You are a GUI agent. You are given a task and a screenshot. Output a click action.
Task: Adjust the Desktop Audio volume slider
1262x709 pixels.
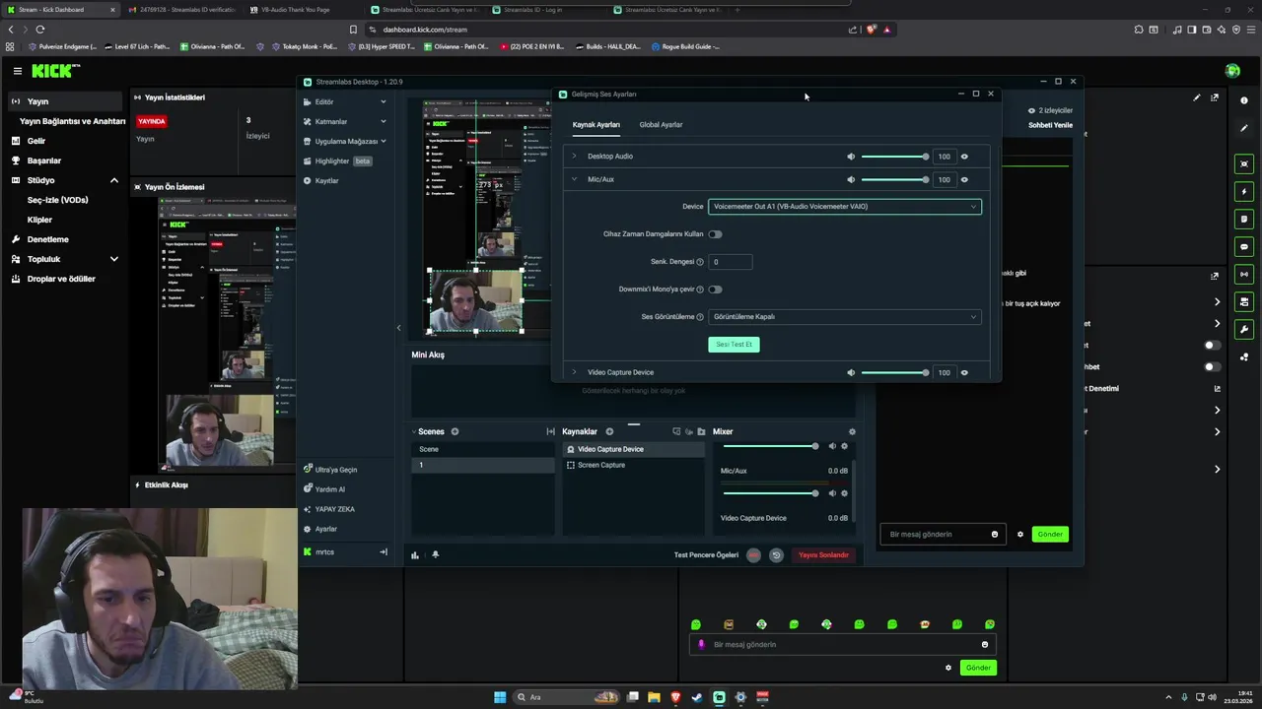click(894, 157)
